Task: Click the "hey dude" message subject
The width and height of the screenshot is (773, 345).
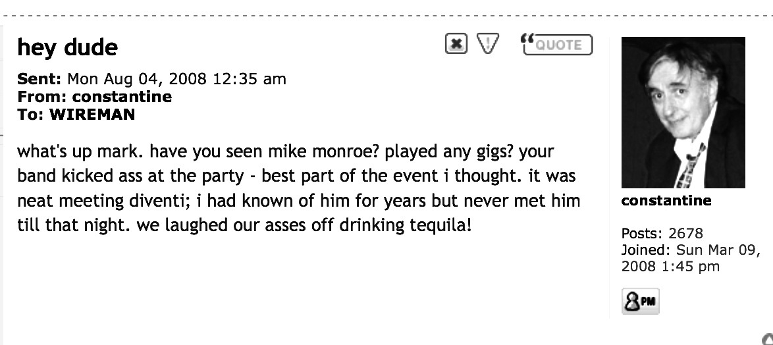Action: pos(67,47)
